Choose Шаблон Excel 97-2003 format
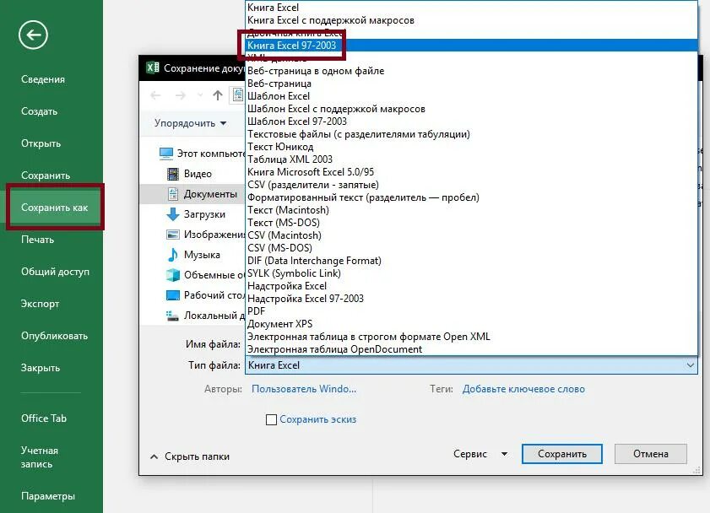710x513 pixels. [471, 121]
